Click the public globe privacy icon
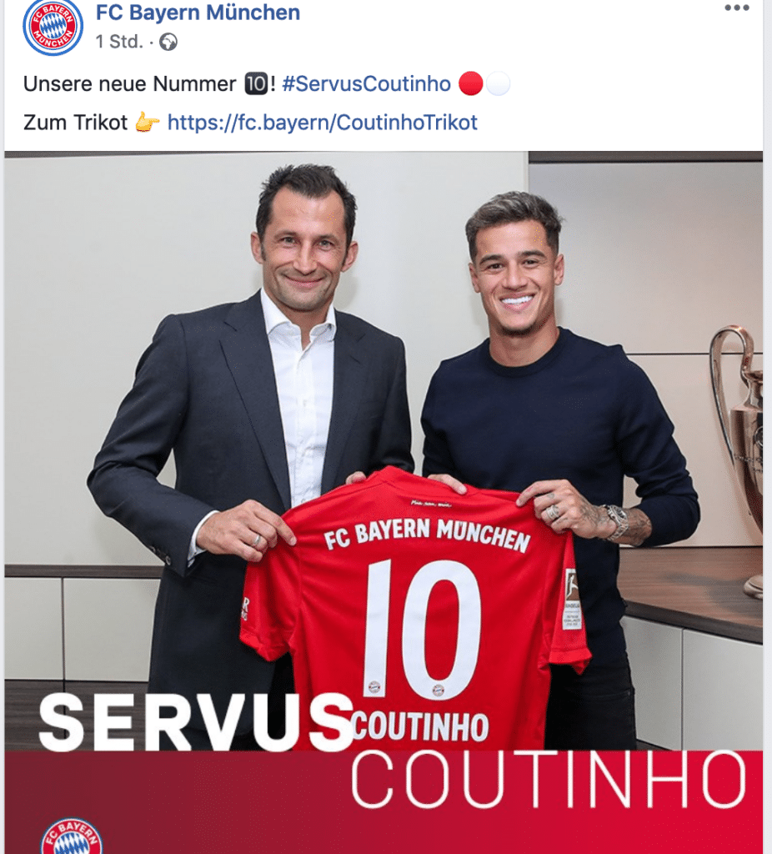The image size is (772, 854). pos(168,42)
